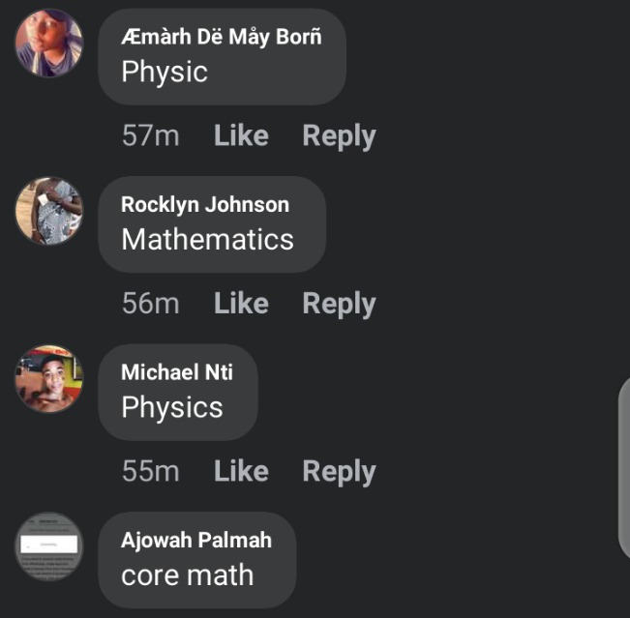The image size is (630, 618).
Task: Click the 56m comment timestamp
Action: pos(151,303)
